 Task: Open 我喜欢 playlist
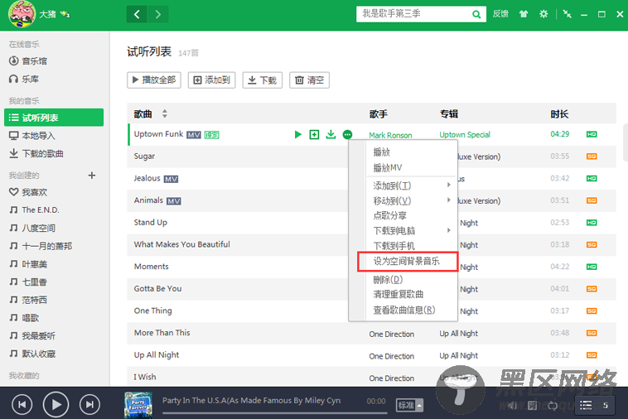[x=28, y=192]
